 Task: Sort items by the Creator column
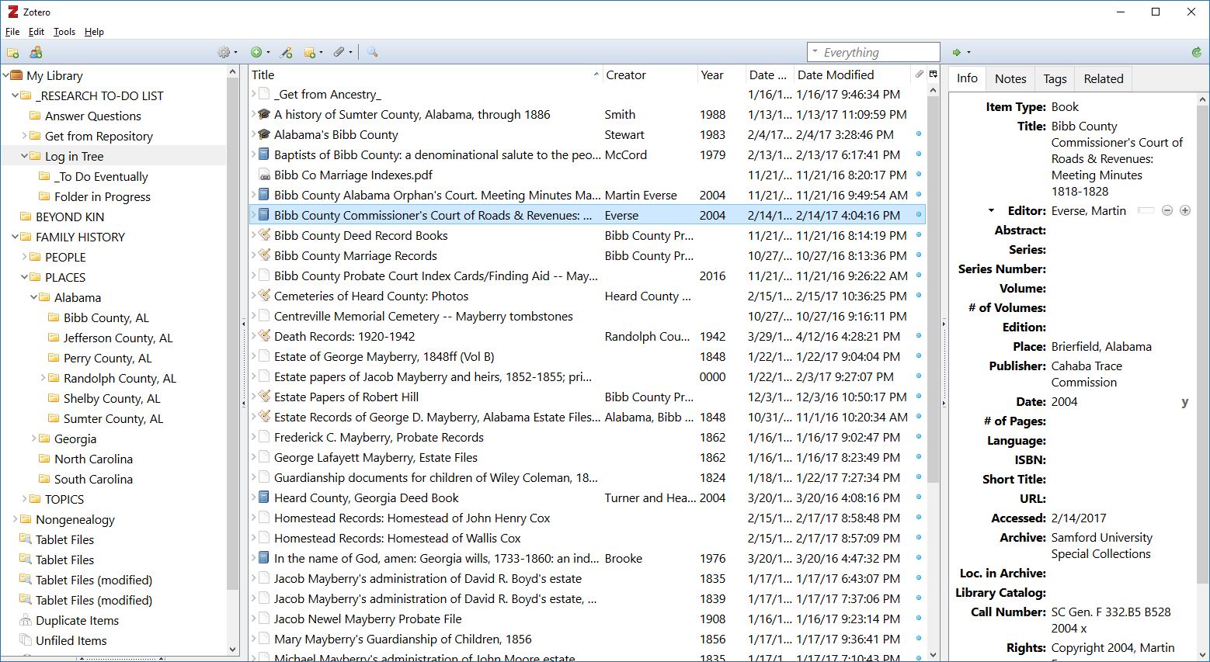coord(649,75)
